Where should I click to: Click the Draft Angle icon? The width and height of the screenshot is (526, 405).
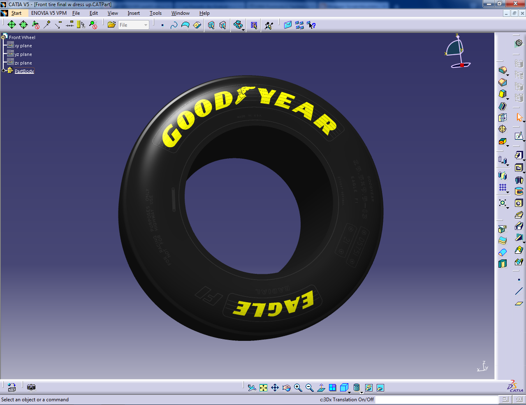click(x=503, y=94)
